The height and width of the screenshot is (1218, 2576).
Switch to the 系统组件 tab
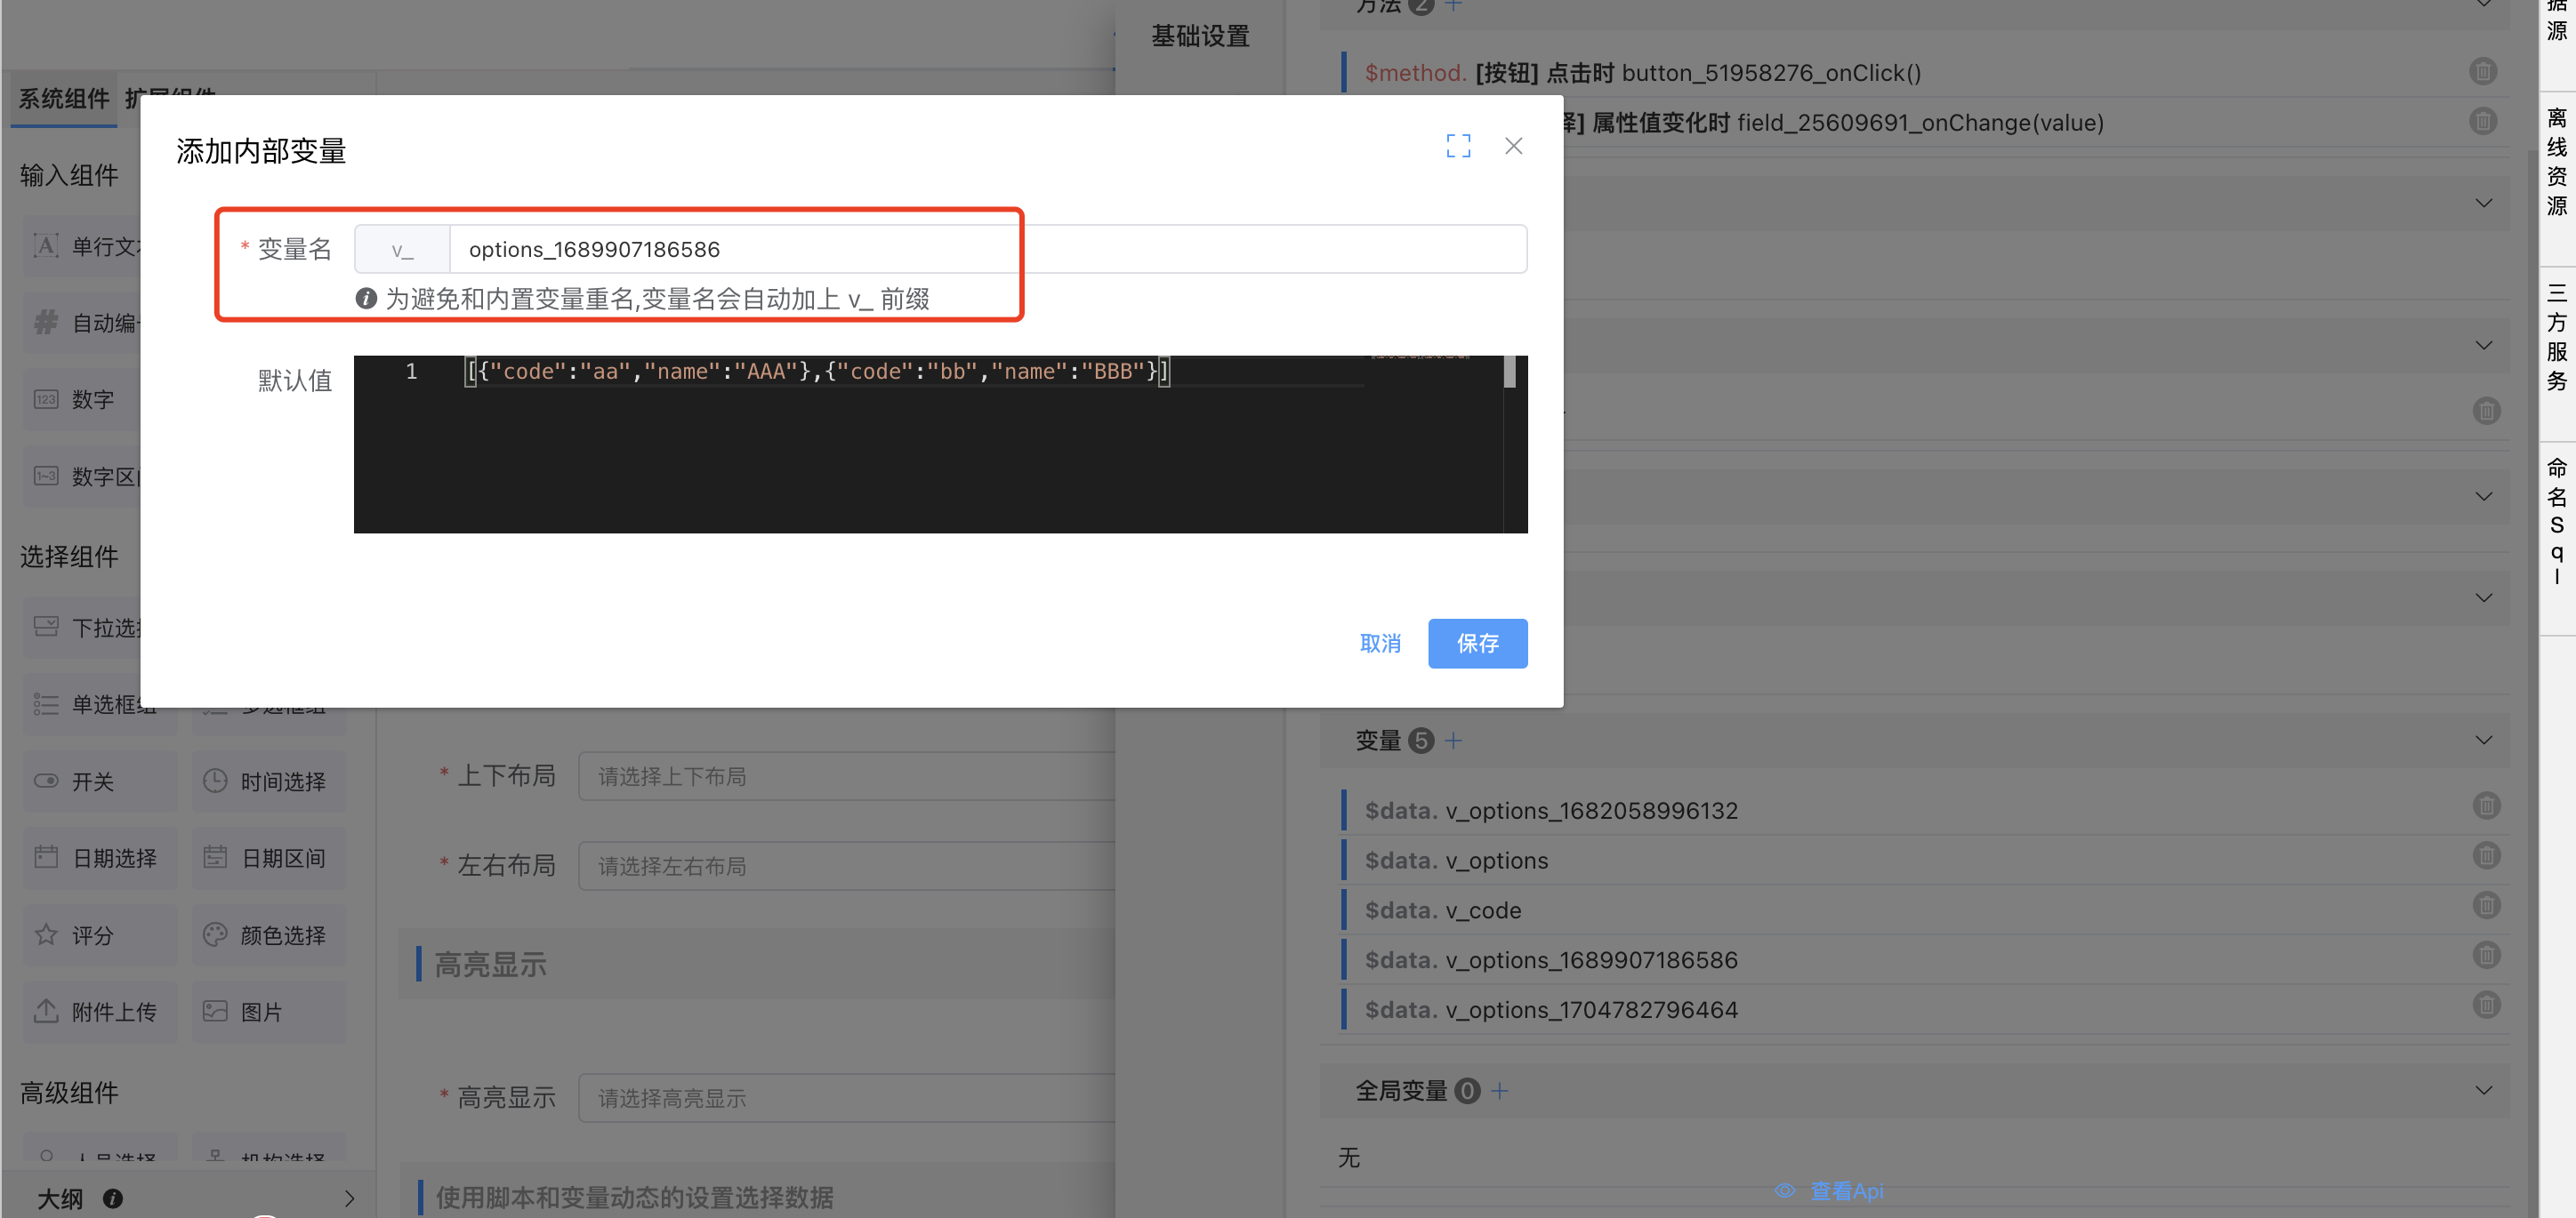click(x=64, y=98)
